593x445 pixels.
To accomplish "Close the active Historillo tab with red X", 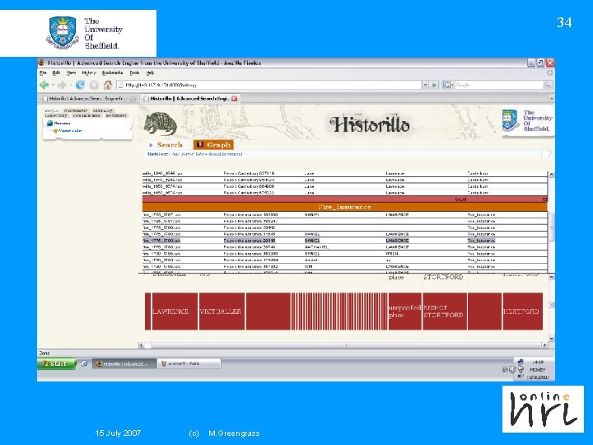I will 235,98.
